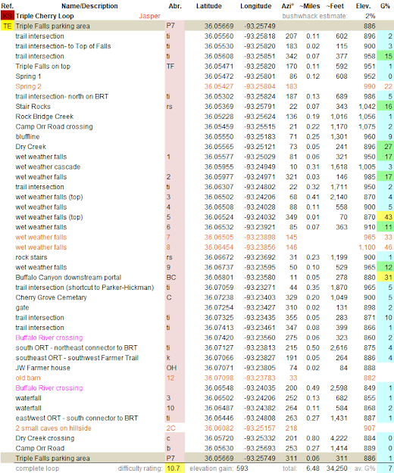The image size is (394, 473).
Task: Click the total feet value 34,250
Action: 336,468
